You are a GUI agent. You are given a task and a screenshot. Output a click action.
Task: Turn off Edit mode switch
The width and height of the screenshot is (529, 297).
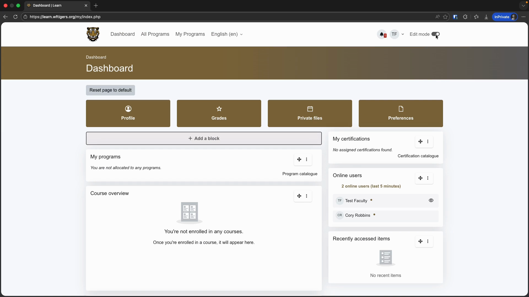436,34
